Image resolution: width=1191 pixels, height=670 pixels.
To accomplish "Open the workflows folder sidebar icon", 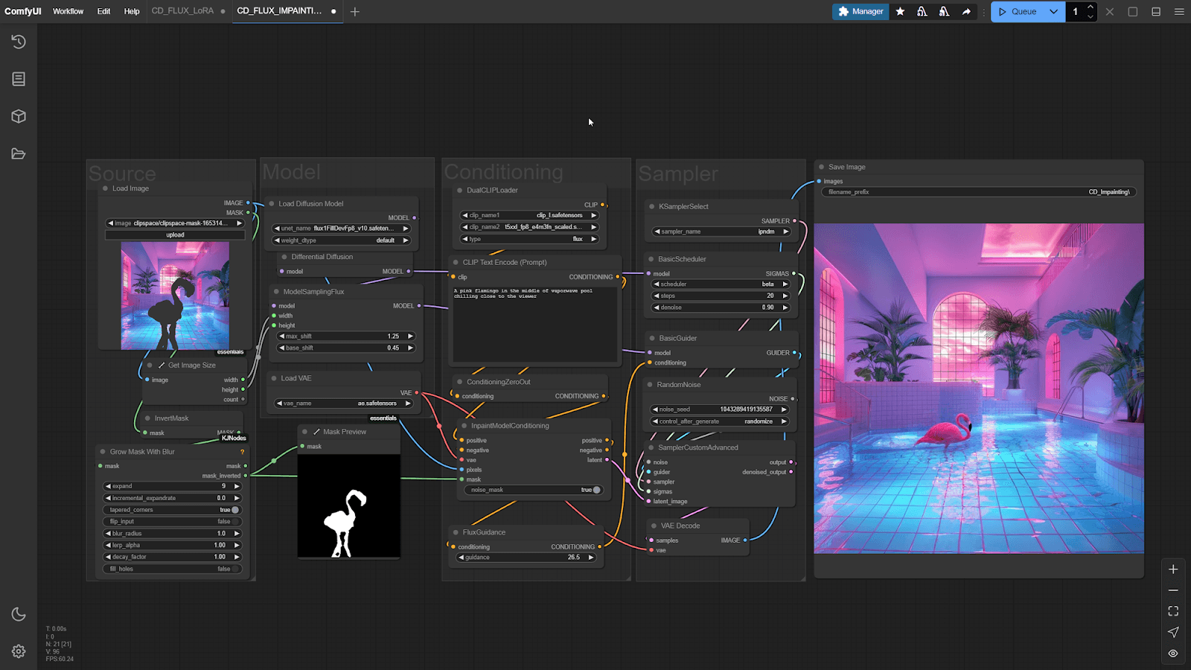I will [x=19, y=154].
